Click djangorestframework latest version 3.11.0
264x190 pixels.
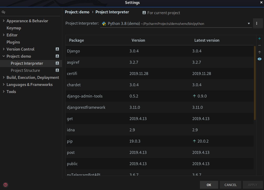tap(198, 107)
